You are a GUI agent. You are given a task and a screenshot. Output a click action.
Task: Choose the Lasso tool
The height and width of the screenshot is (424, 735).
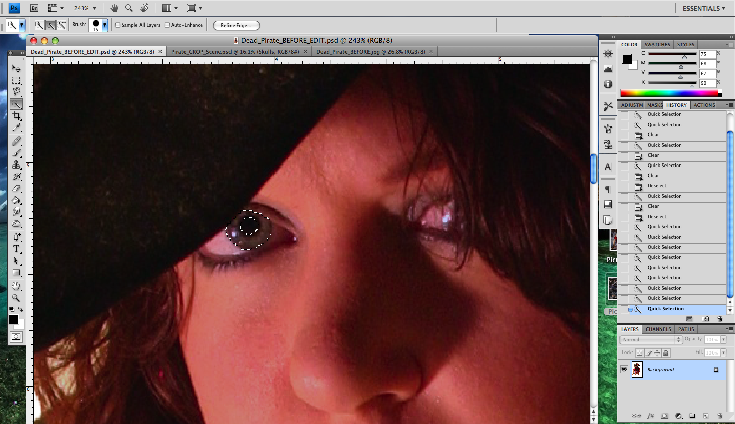[16, 92]
